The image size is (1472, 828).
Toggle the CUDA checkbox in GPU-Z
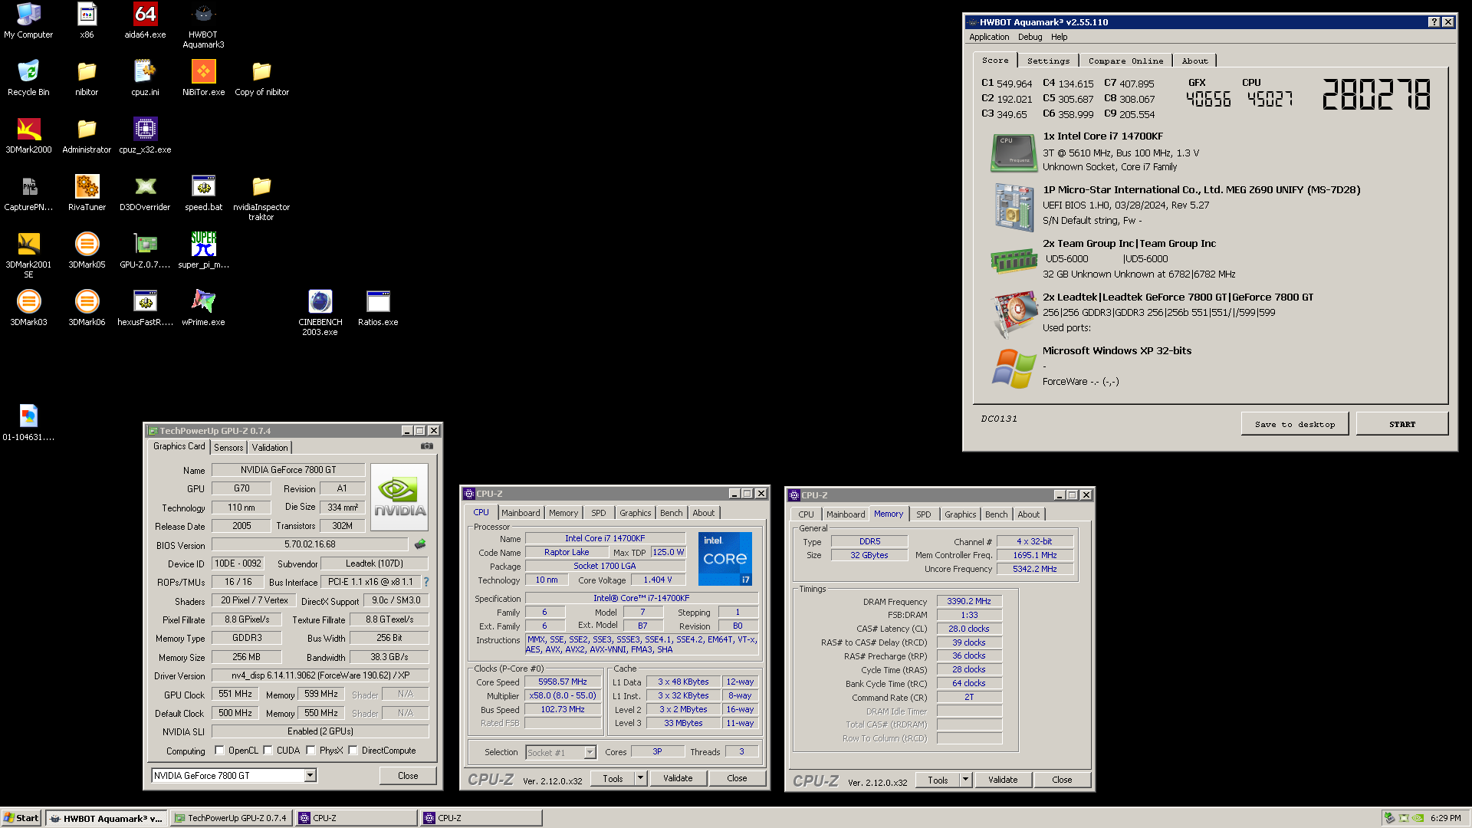coord(268,751)
